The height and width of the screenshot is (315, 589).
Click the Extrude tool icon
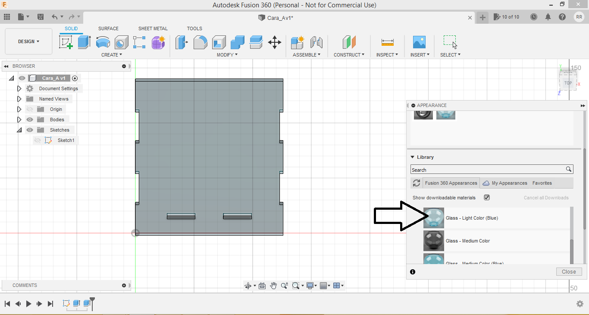pos(84,42)
